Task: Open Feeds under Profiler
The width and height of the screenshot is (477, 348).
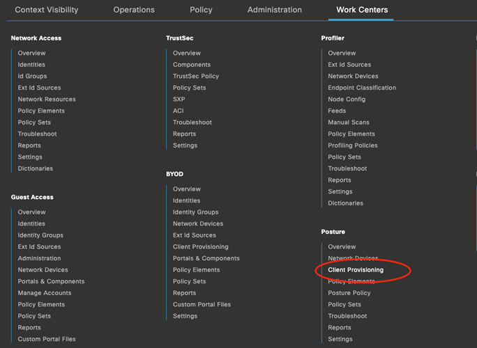Action: [x=337, y=111]
